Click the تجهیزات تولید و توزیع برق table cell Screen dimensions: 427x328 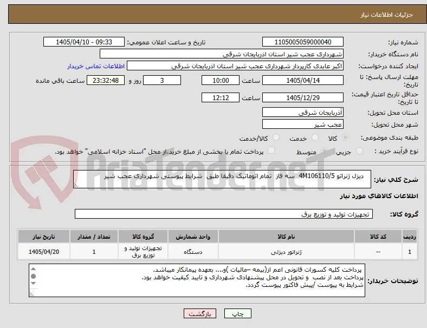(x=143, y=252)
